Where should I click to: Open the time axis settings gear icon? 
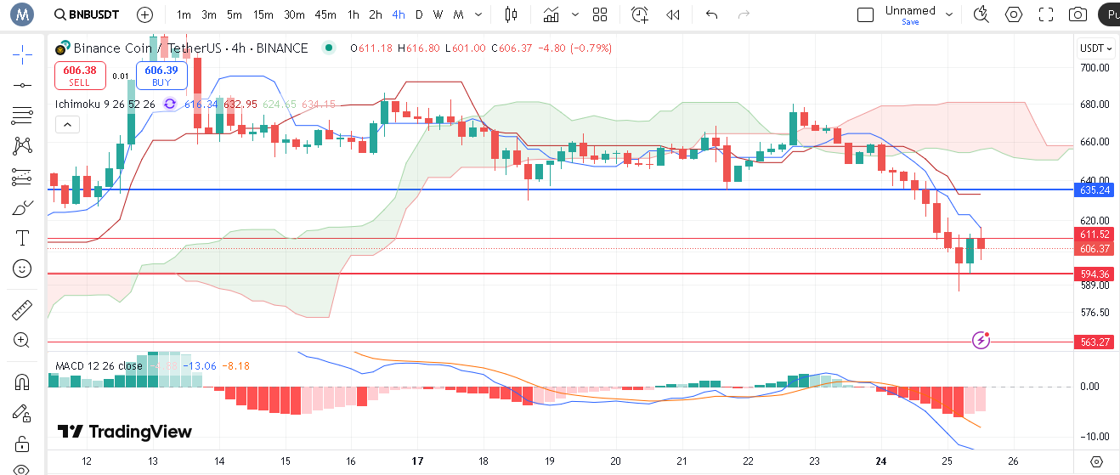(x=1096, y=463)
